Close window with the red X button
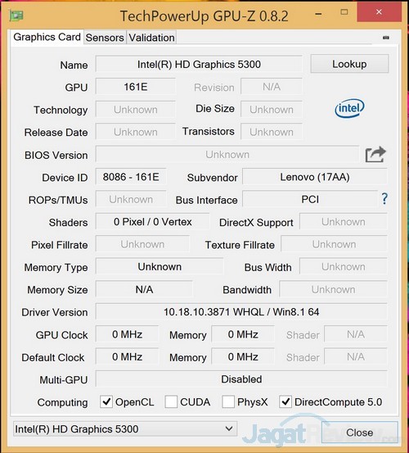This screenshot has height=453, width=409. click(x=379, y=11)
